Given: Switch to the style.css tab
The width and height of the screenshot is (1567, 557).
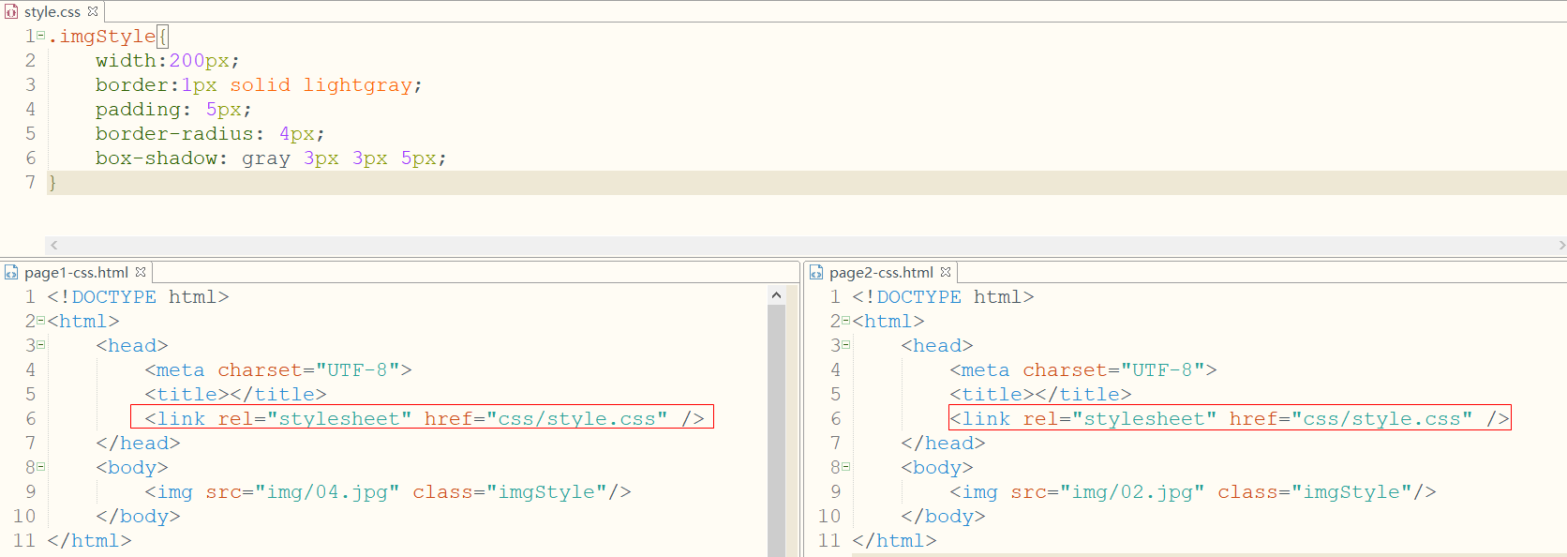Looking at the screenshot, I should (52, 12).
